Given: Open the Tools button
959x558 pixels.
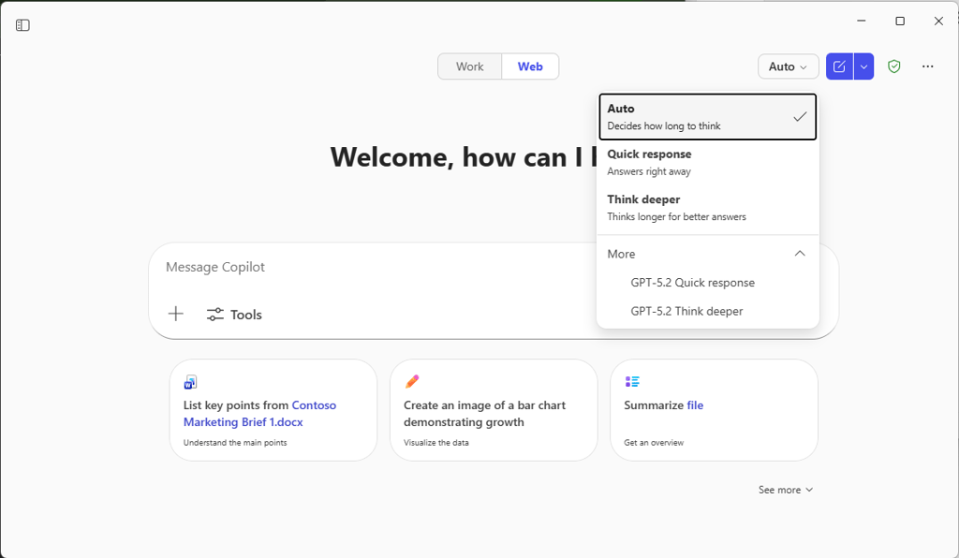Looking at the screenshot, I should (234, 315).
